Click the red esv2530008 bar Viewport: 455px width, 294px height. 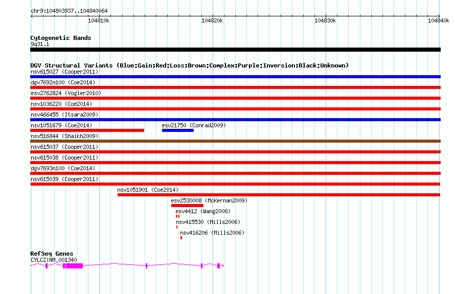[x=187, y=206]
